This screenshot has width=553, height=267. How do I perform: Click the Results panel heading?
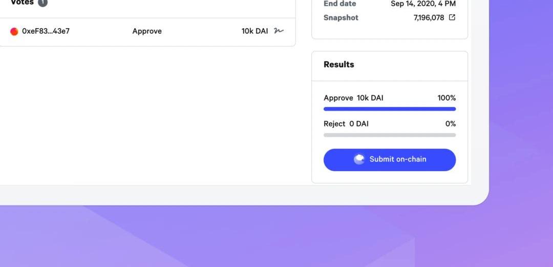[x=338, y=65]
